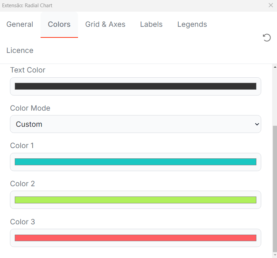Close the Radial Chart extension dialog

[x=270, y=5]
